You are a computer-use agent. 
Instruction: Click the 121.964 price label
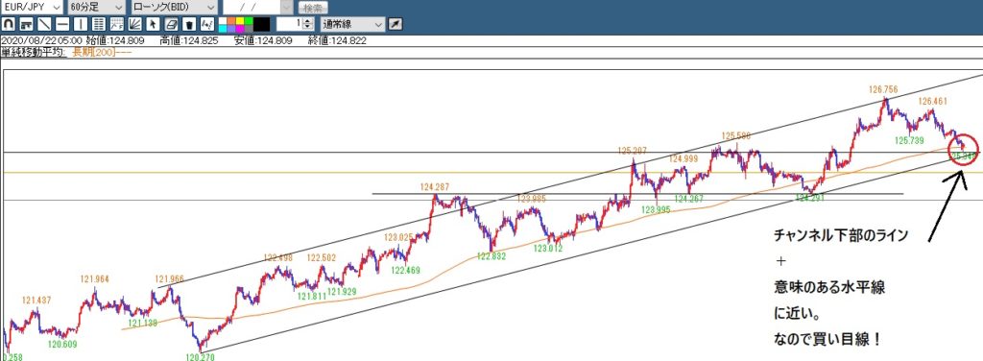[95, 278]
